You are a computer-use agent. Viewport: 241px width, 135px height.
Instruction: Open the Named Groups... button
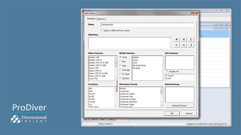(x=180, y=105)
